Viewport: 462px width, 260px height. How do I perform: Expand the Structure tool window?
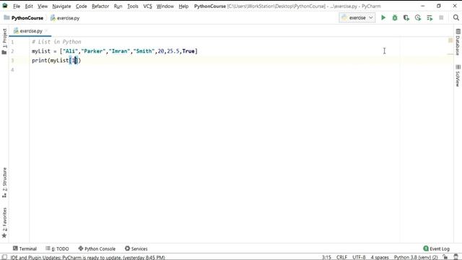pyautogui.click(x=4, y=183)
